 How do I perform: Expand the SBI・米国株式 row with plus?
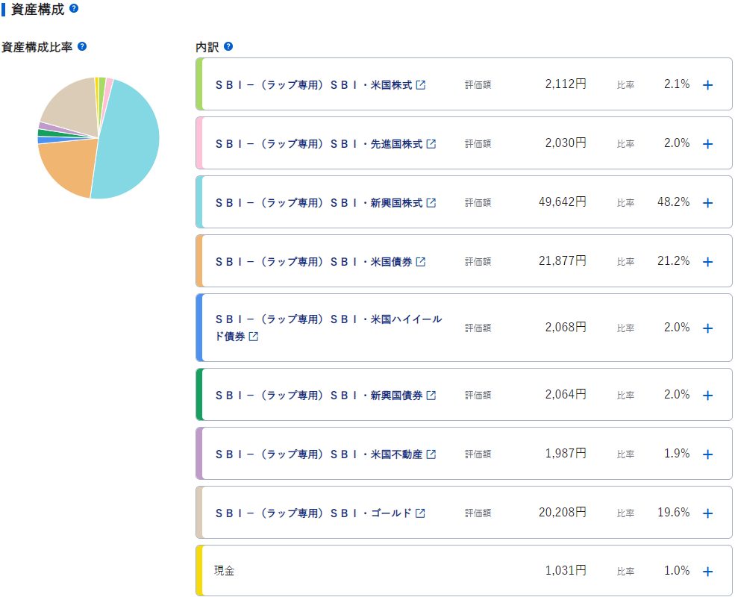[708, 85]
